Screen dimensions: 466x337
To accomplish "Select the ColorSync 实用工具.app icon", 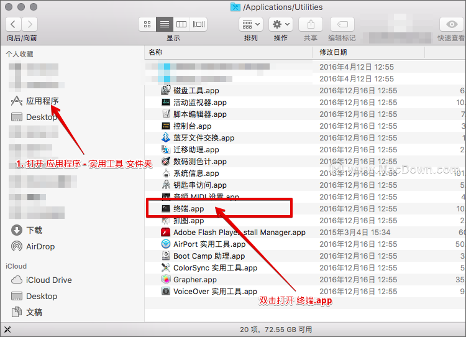I will click(x=166, y=268).
